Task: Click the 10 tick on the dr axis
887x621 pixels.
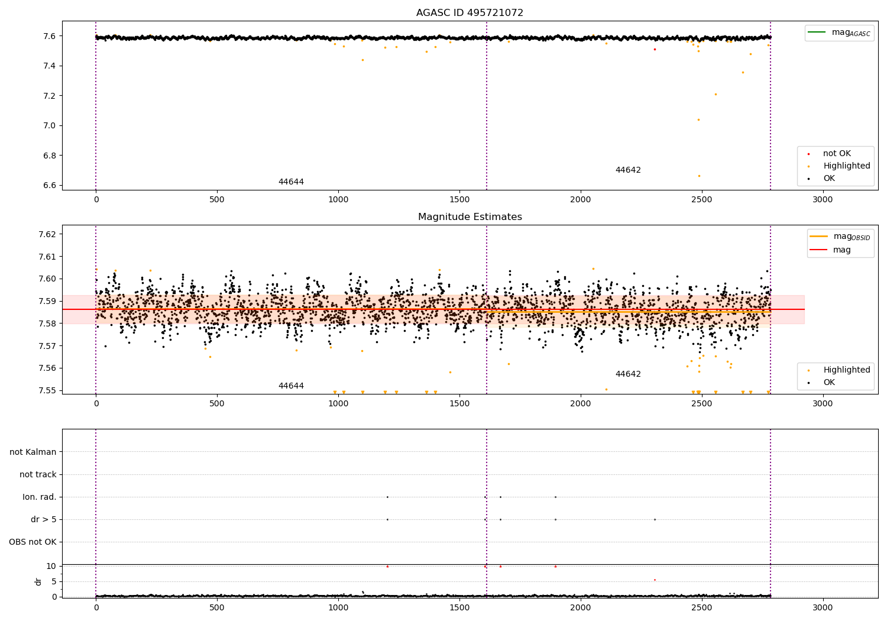Action: (51, 566)
